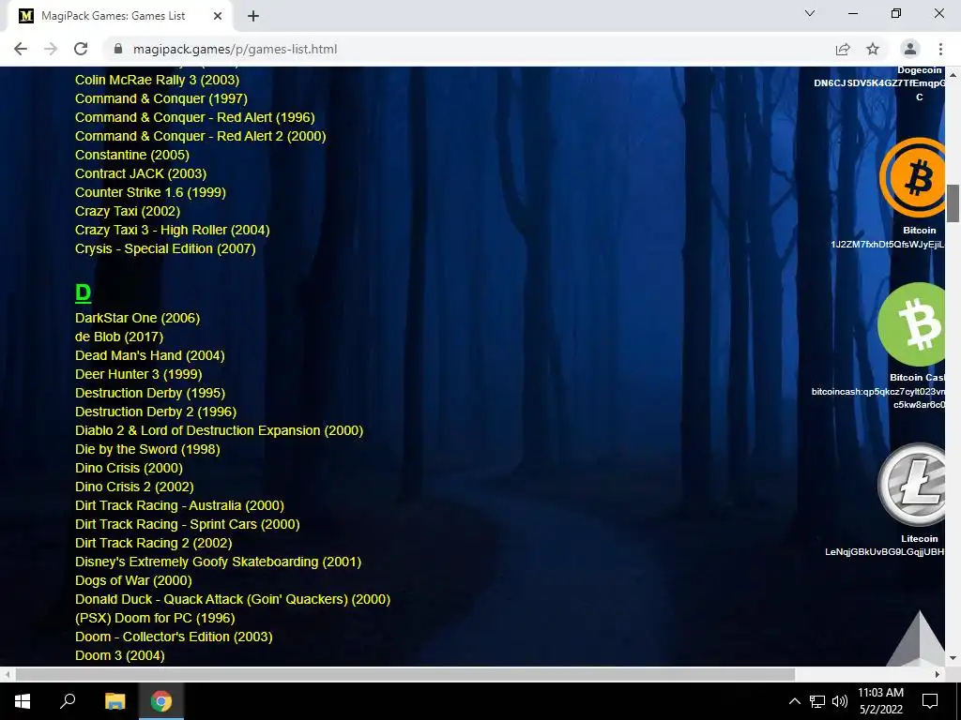
Task: Bookmark this page with the star icon
Action: tap(873, 49)
